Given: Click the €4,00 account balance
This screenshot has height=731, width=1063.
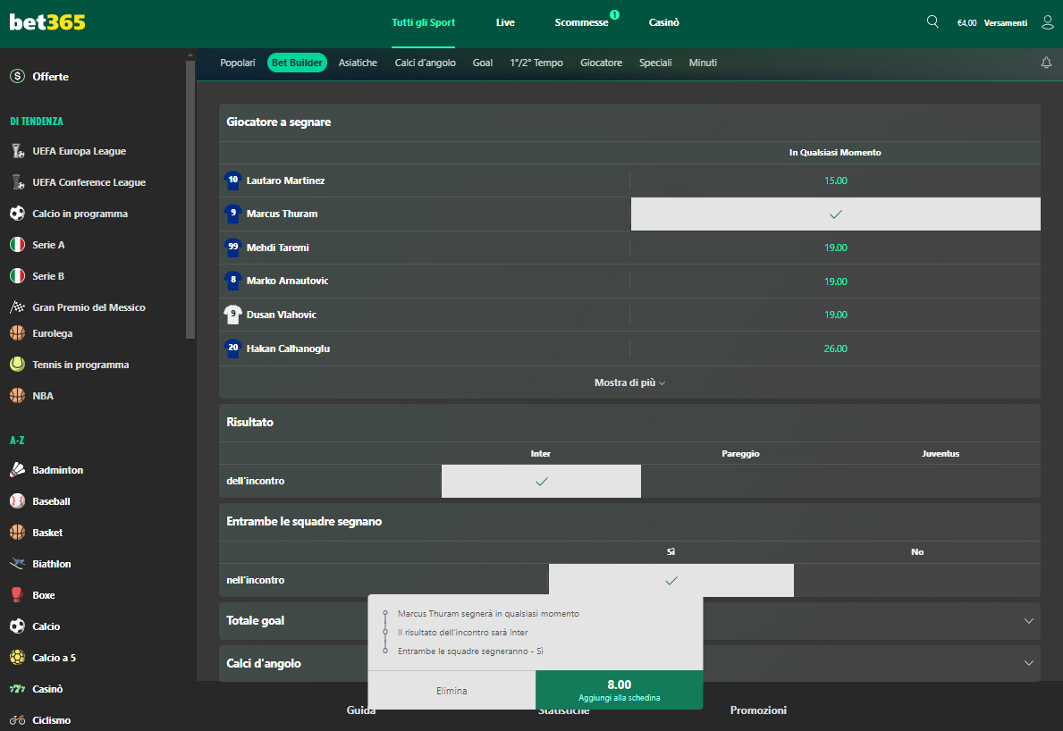Looking at the screenshot, I should pyautogui.click(x=966, y=23).
